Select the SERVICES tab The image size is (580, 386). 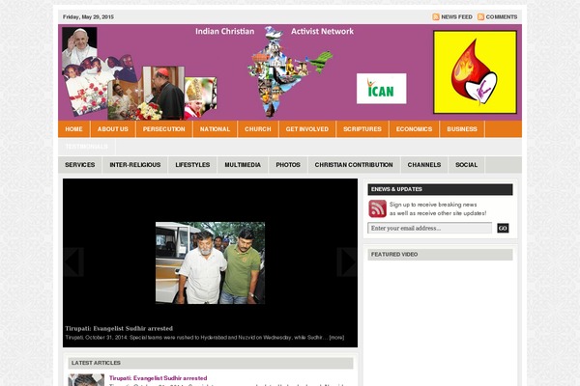click(x=80, y=165)
